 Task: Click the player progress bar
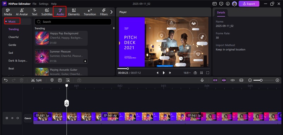coord(163,69)
